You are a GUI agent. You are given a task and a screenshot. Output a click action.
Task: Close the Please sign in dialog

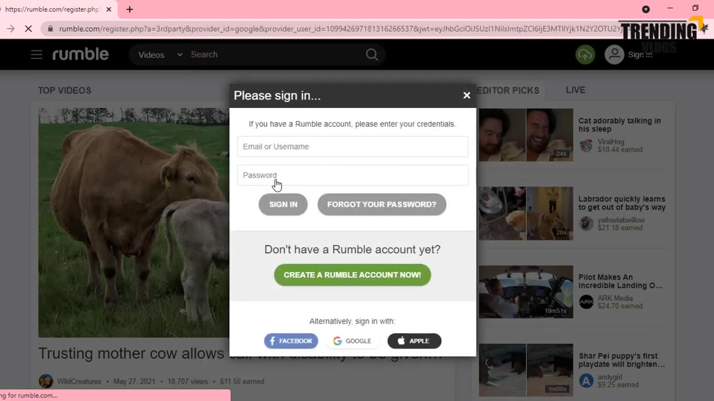(x=467, y=95)
